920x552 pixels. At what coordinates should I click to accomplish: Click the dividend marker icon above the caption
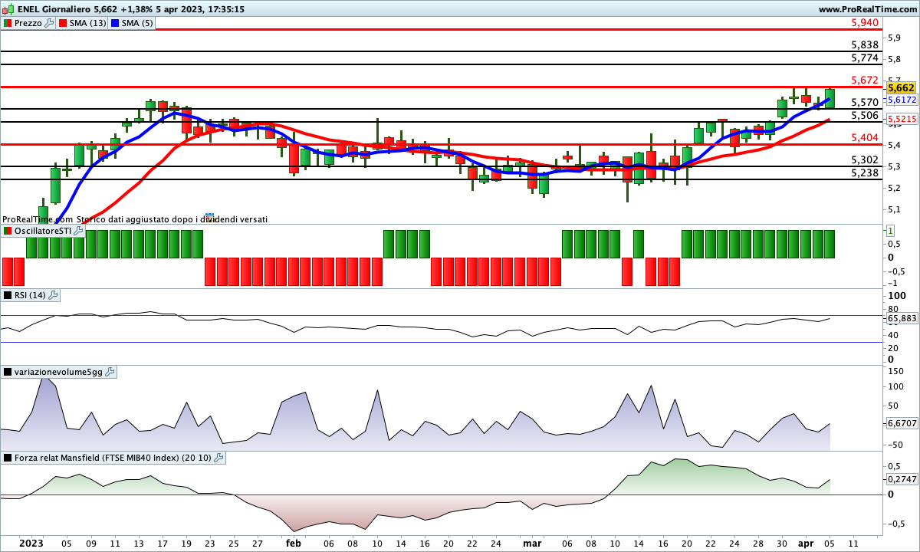point(211,219)
